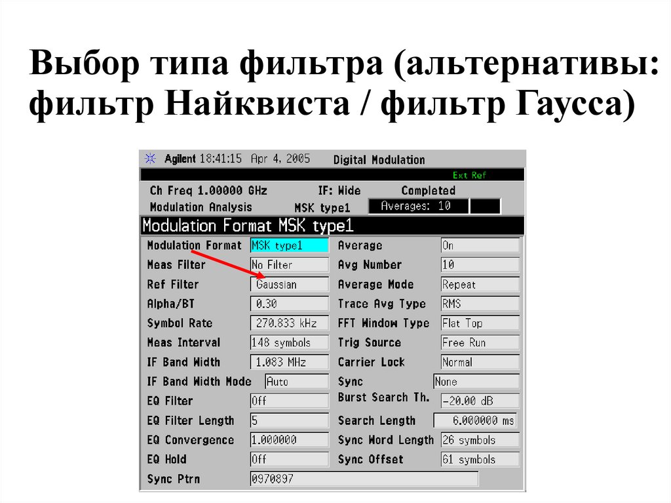This screenshot has width=671, height=503.
Task: Click the Sync Word Length label
Action: click(x=385, y=440)
